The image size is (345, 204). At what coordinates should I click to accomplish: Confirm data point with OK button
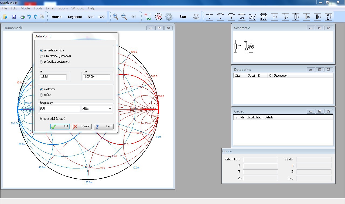60,126
